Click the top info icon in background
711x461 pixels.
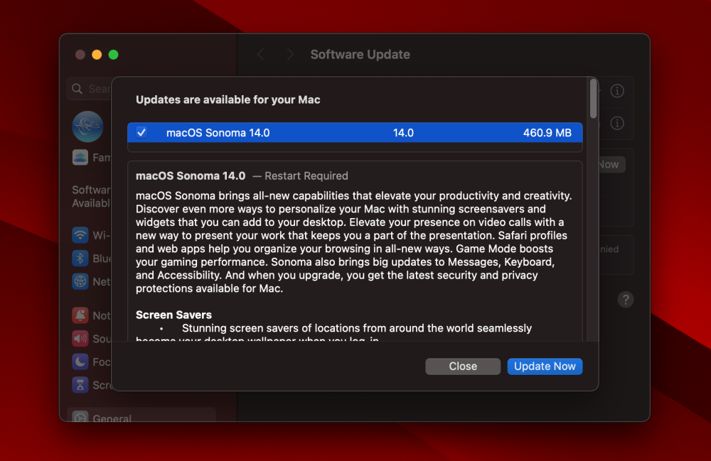coord(616,91)
